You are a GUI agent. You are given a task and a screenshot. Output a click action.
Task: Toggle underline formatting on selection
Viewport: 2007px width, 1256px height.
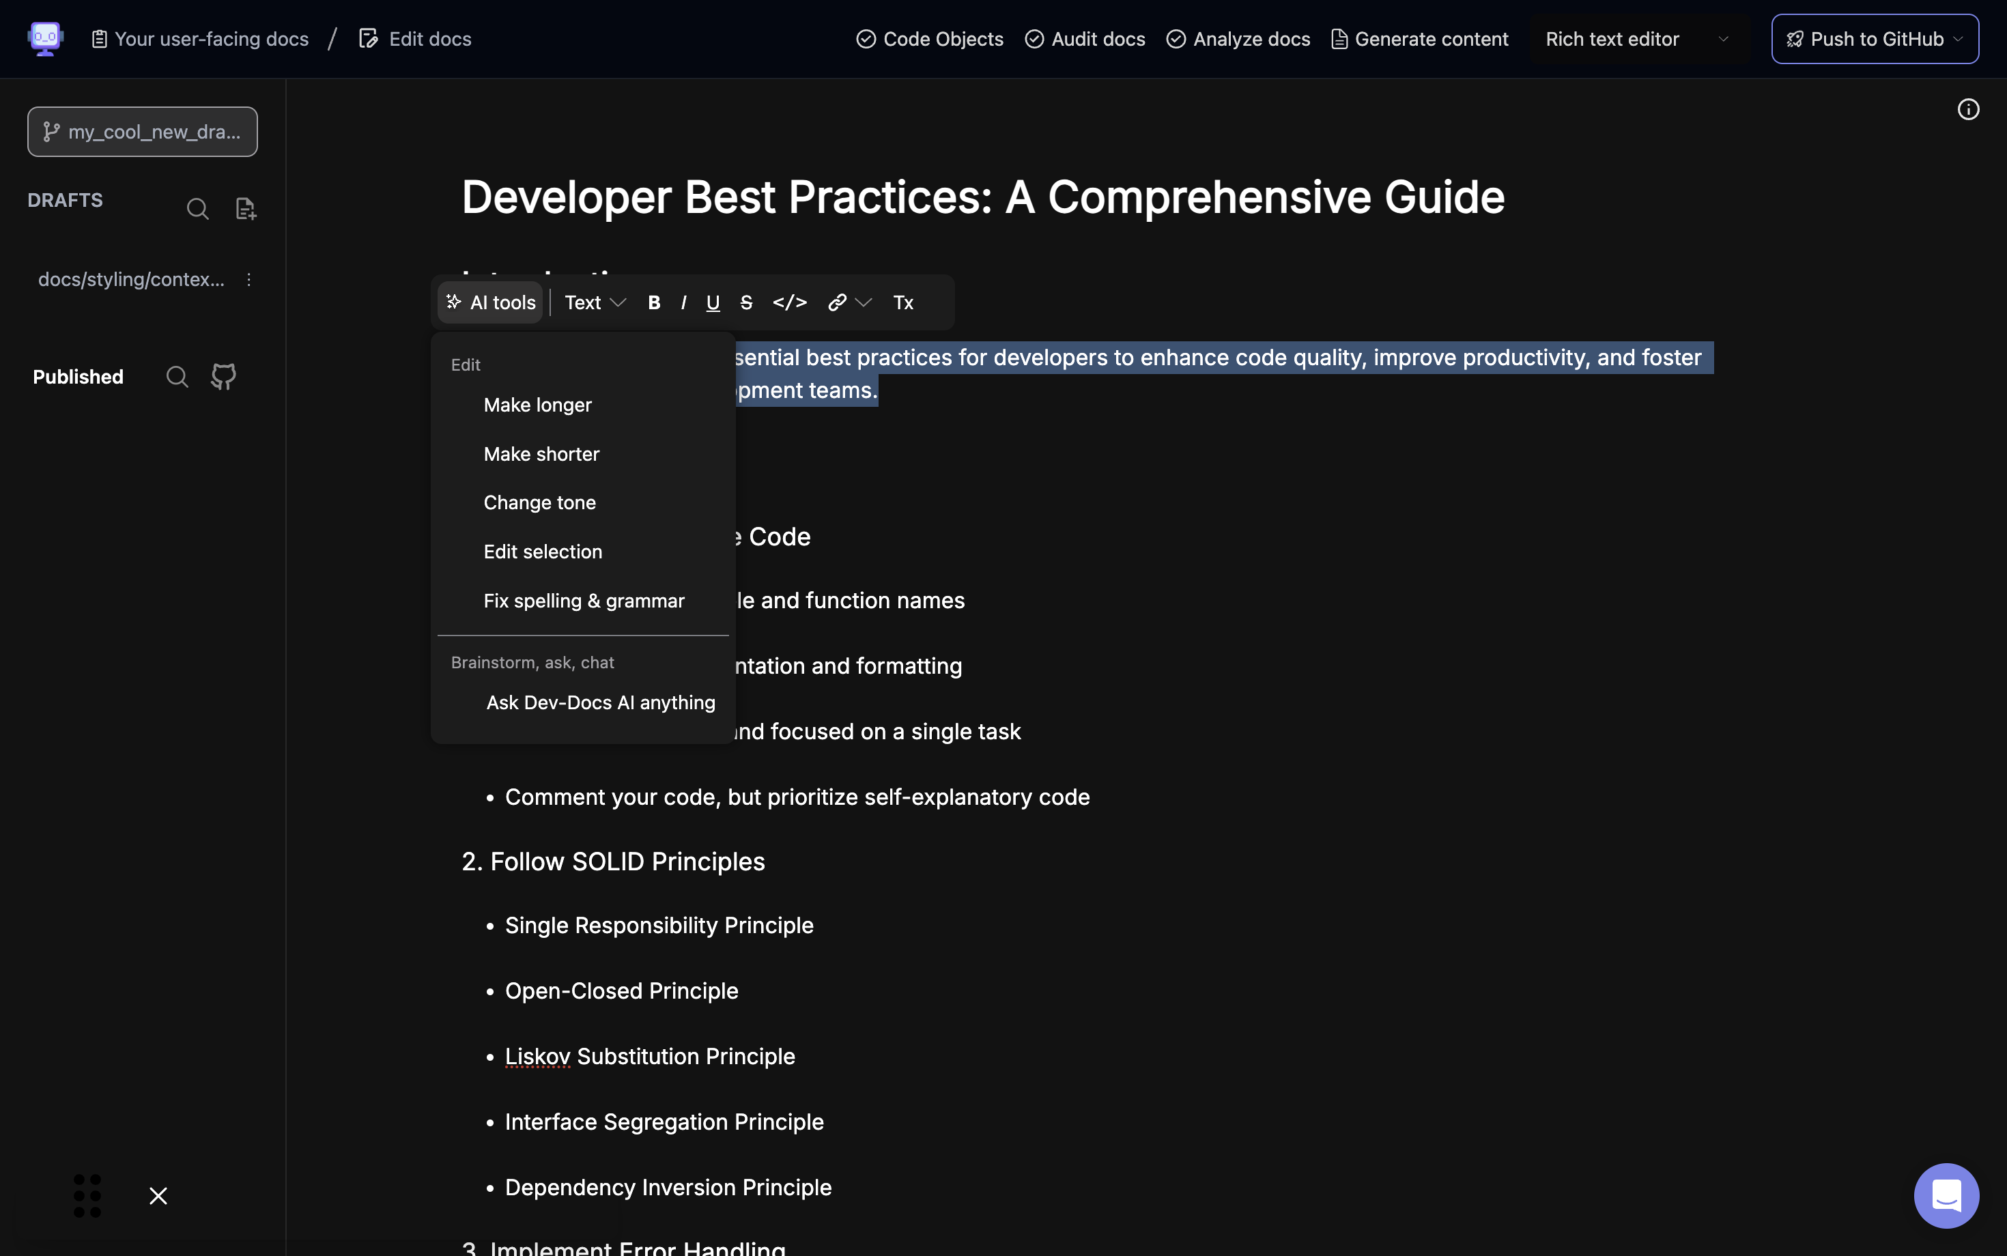[x=713, y=302]
